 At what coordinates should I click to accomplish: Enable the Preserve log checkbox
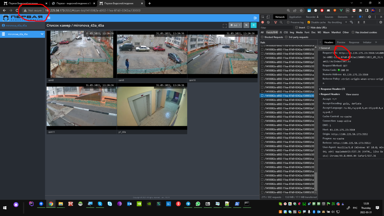(x=288, y=22)
